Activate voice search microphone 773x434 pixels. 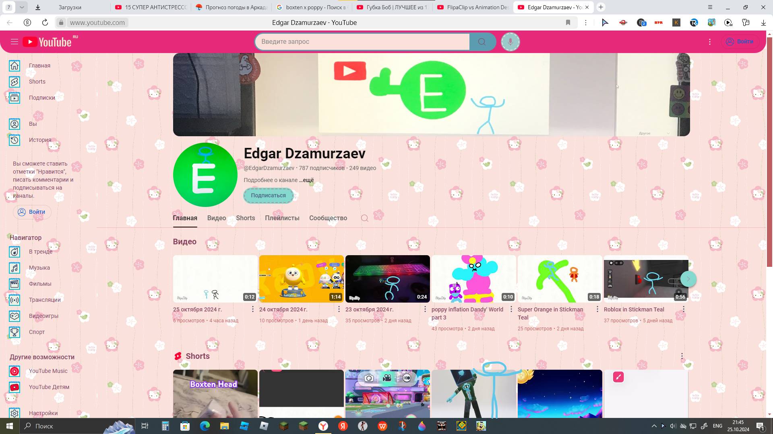coord(510,42)
